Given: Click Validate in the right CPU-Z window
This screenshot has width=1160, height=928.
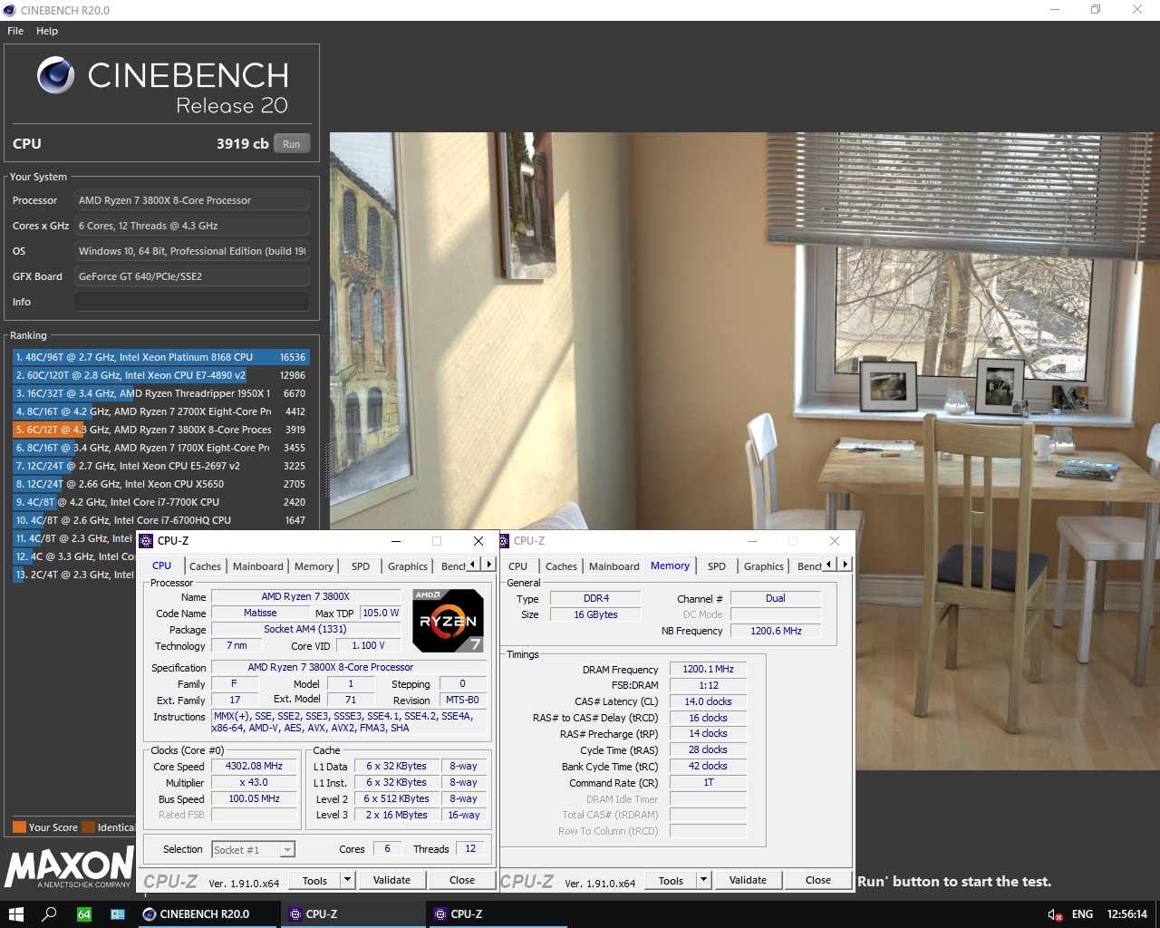Looking at the screenshot, I should [748, 880].
